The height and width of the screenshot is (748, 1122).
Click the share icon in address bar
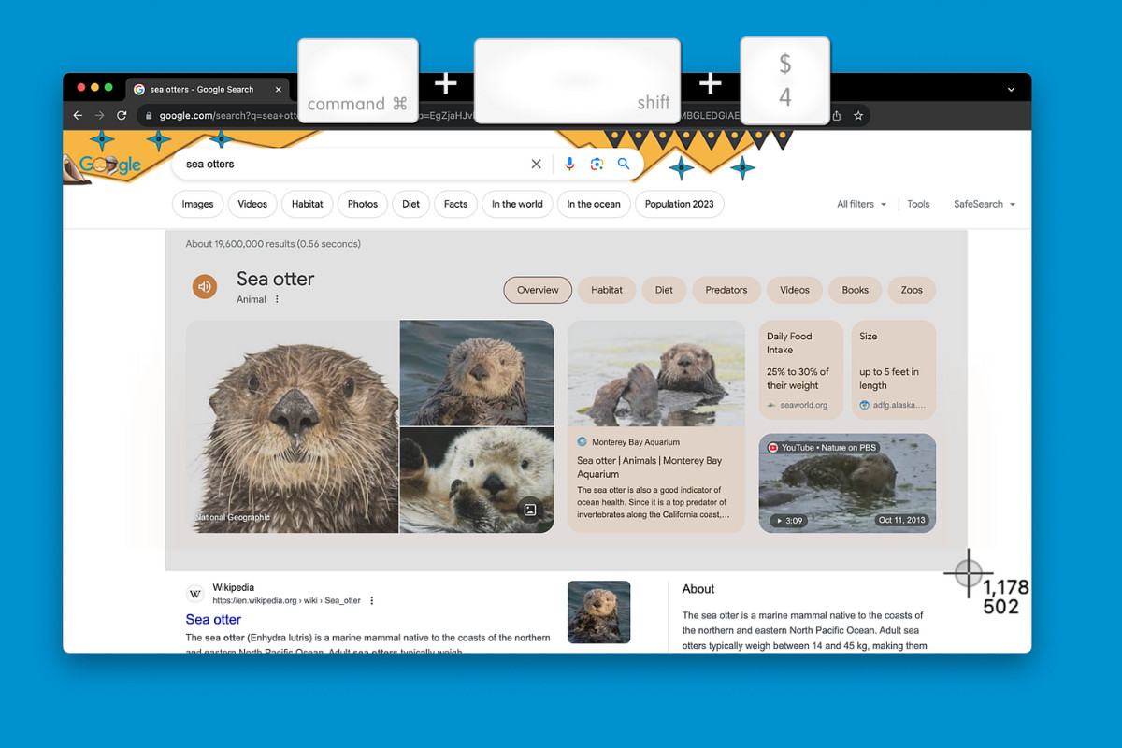(x=836, y=116)
